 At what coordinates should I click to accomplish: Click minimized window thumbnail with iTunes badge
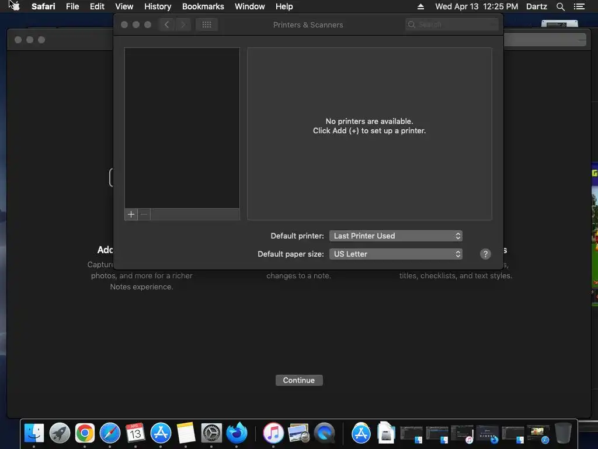click(463, 434)
